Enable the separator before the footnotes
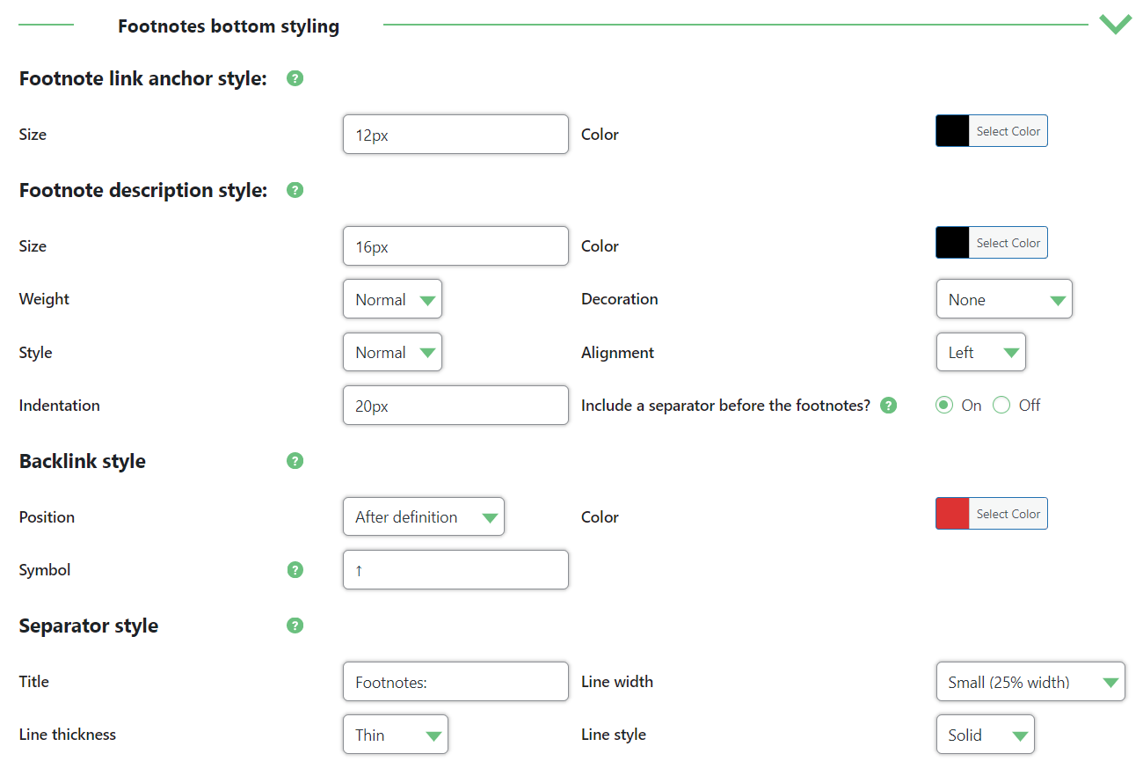This screenshot has height=783, width=1143. [x=943, y=405]
